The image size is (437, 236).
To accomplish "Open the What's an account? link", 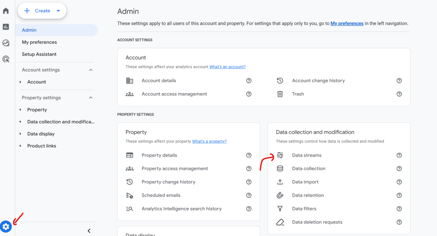I will [227, 67].
